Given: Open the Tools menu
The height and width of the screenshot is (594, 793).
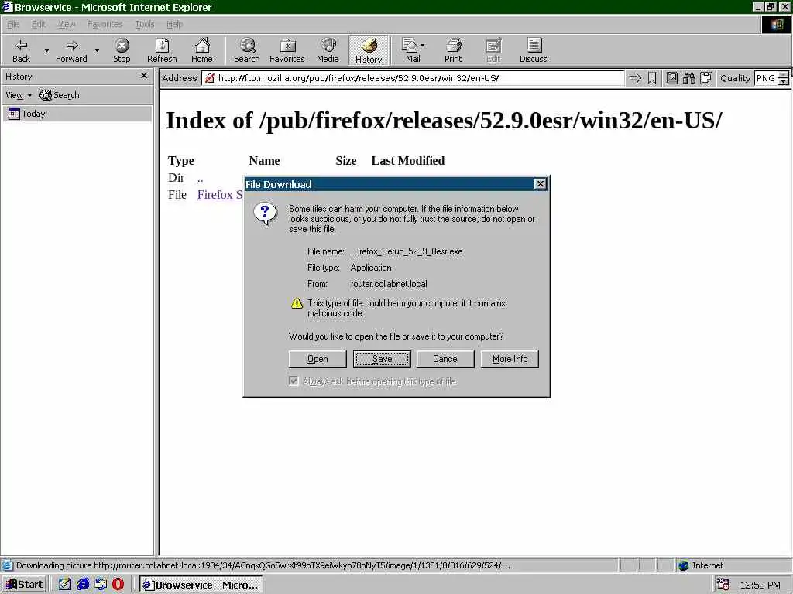Looking at the screenshot, I should tap(145, 24).
